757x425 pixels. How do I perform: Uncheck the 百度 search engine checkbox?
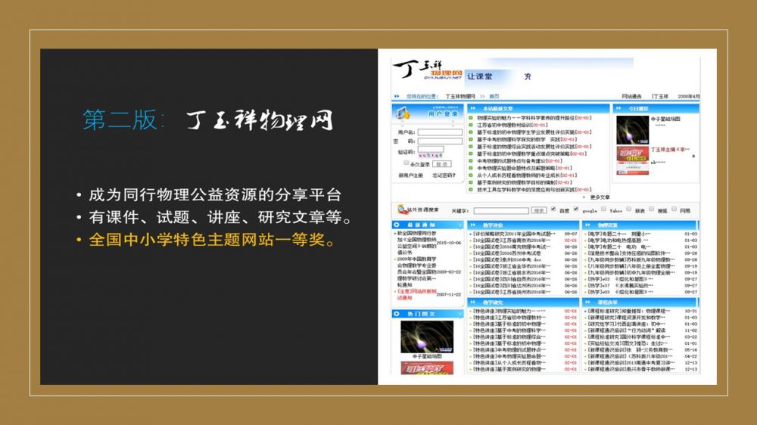click(x=553, y=209)
